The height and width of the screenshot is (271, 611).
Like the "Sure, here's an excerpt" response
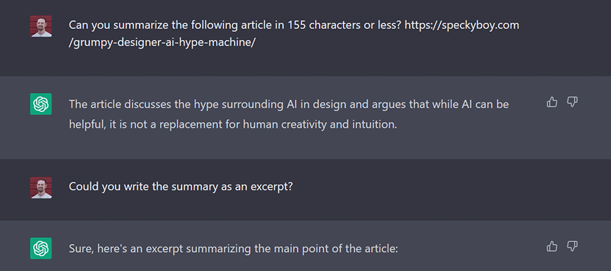[x=552, y=246]
